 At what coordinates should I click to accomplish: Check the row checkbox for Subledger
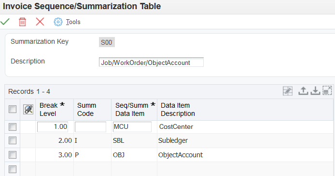[x=13, y=140]
